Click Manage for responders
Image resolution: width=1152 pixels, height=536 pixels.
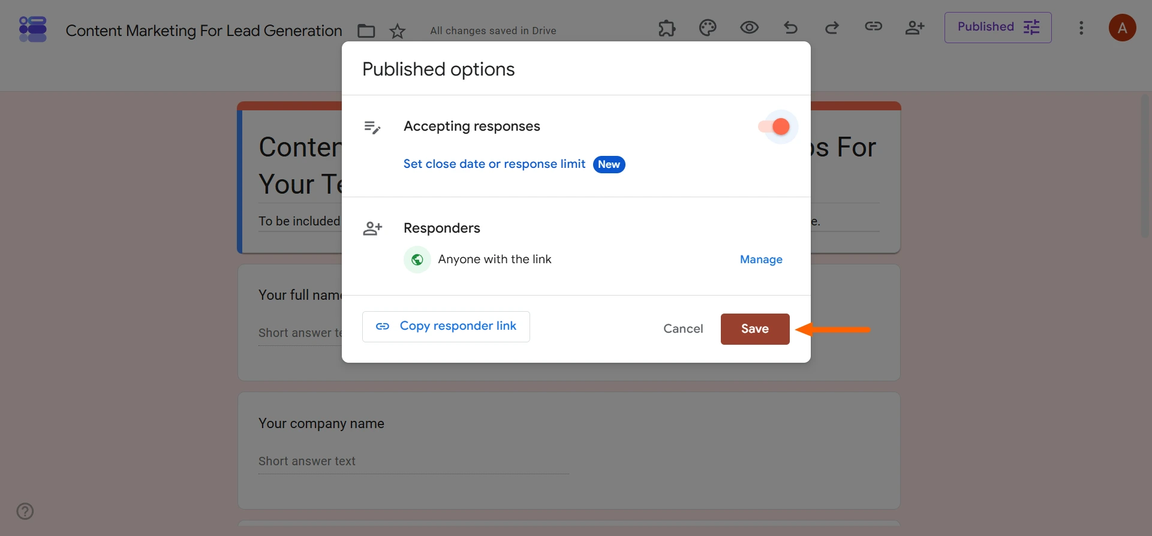coord(761,260)
